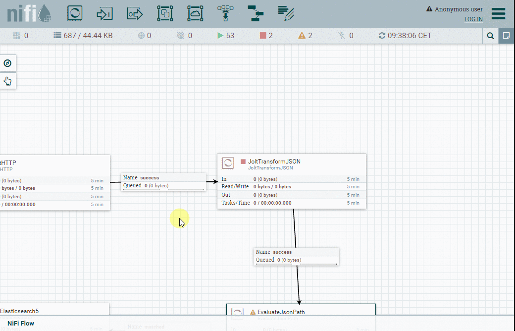Expand the Navigate palette

7,63
